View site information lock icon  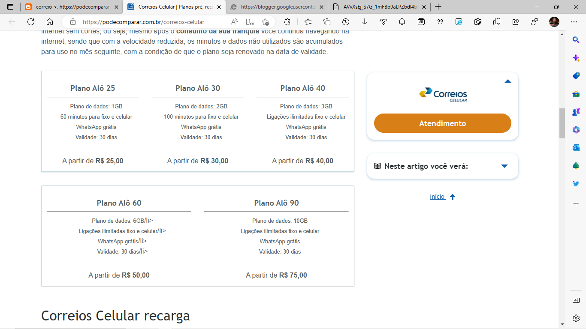click(73, 22)
